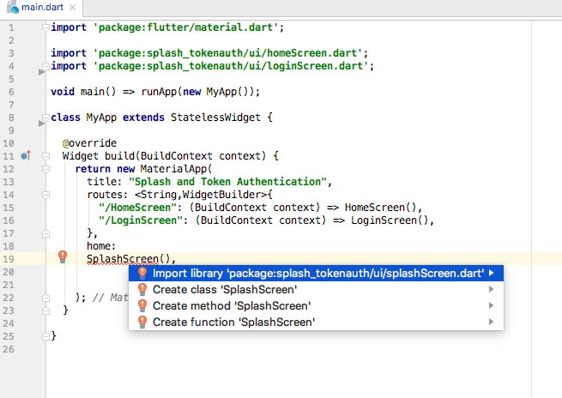Toggle MaterialApp fold end marker on line 22
Viewport: 562px width, 398px height.
coord(45,298)
